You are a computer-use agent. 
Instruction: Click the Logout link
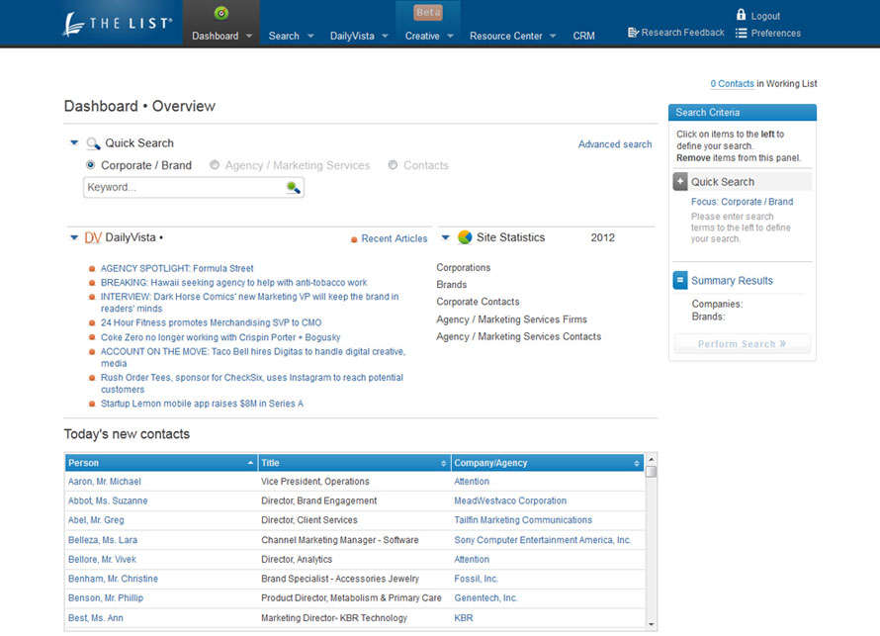click(x=765, y=16)
